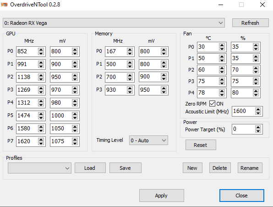This screenshot has width=273, height=207.
Task: Load the selected profile
Action: pyautogui.click(x=90, y=168)
